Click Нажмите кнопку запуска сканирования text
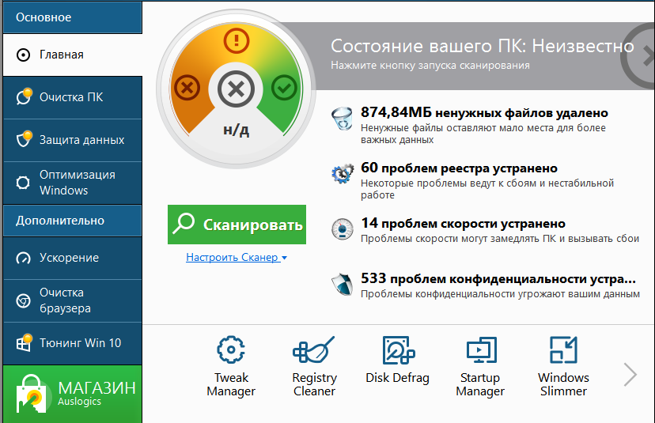The width and height of the screenshot is (655, 423). point(430,66)
